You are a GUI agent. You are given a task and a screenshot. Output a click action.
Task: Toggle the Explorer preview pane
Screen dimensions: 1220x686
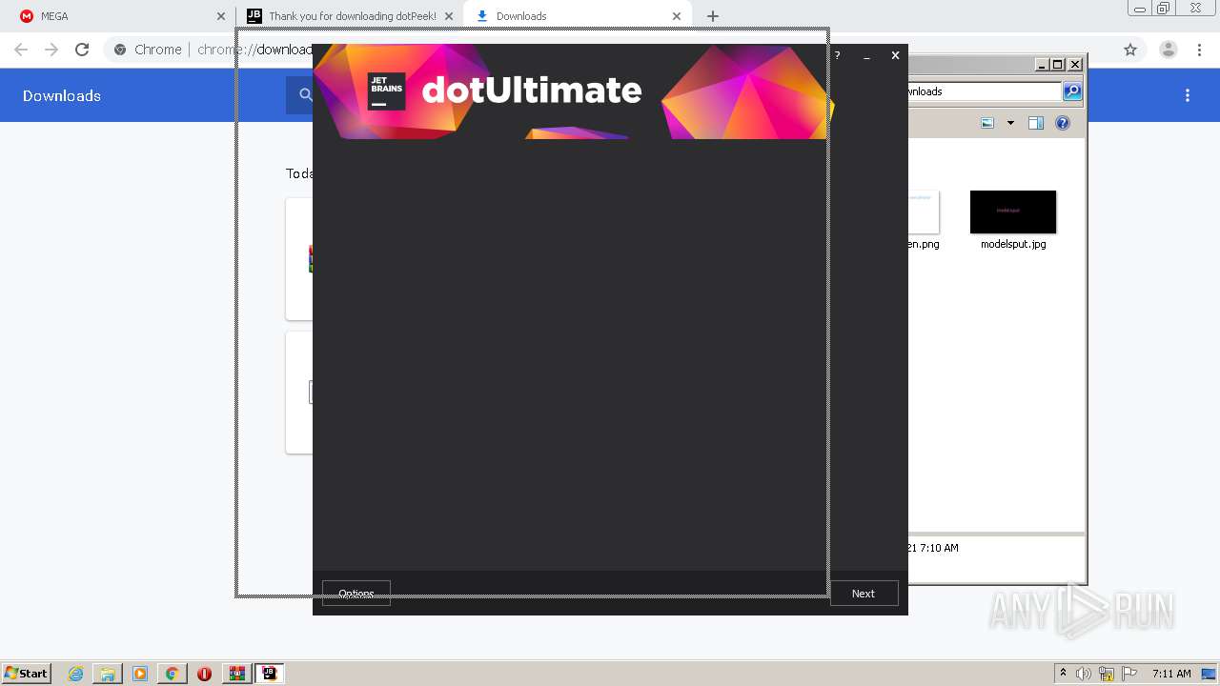click(1036, 123)
